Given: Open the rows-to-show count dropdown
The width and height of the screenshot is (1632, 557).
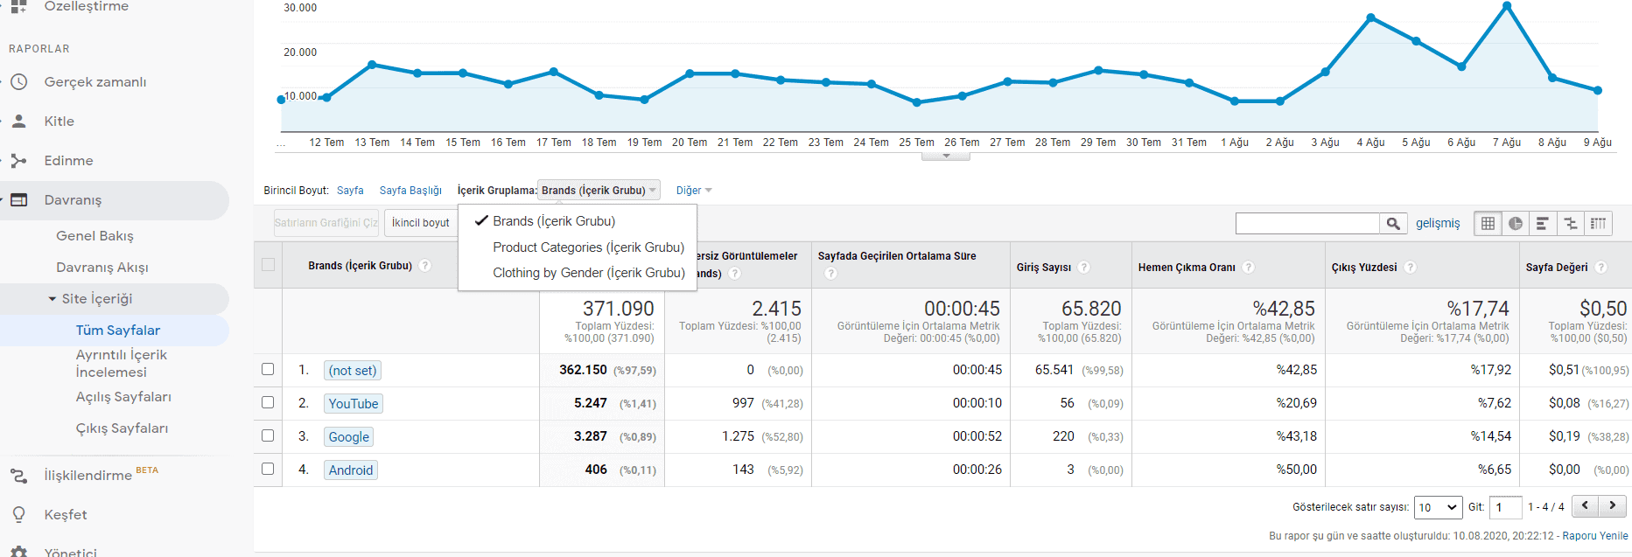Looking at the screenshot, I should coord(1438,507).
